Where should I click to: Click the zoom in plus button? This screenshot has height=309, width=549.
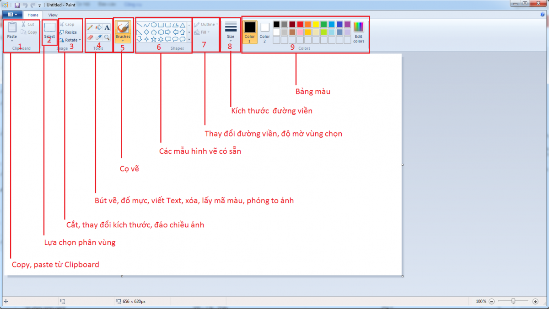pos(535,301)
